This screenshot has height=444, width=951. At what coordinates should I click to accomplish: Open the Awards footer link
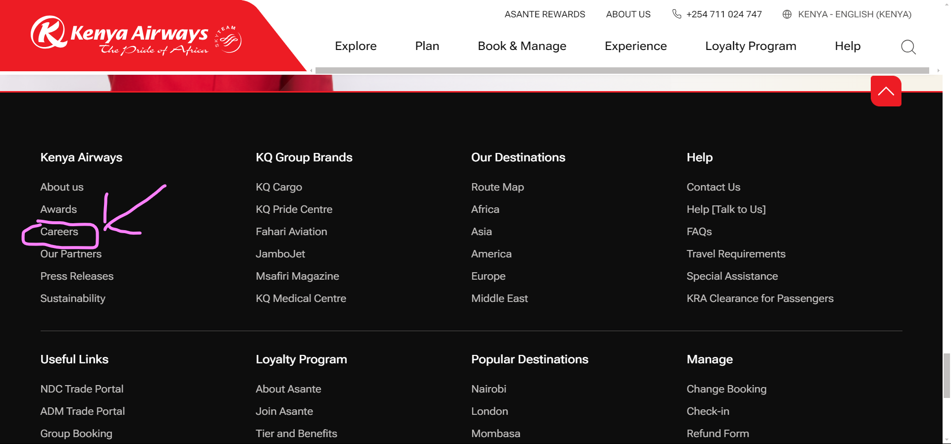pos(58,209)
